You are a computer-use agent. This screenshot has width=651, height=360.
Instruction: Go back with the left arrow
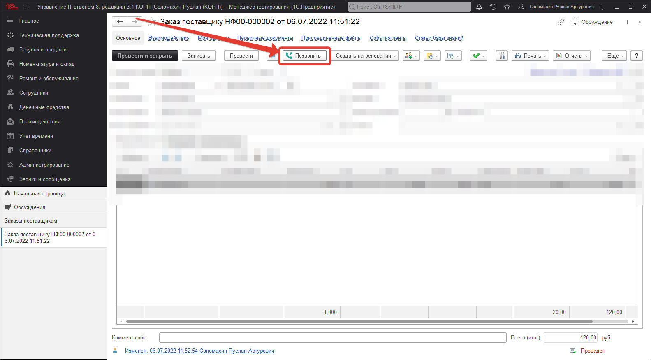tap(120, 22)
